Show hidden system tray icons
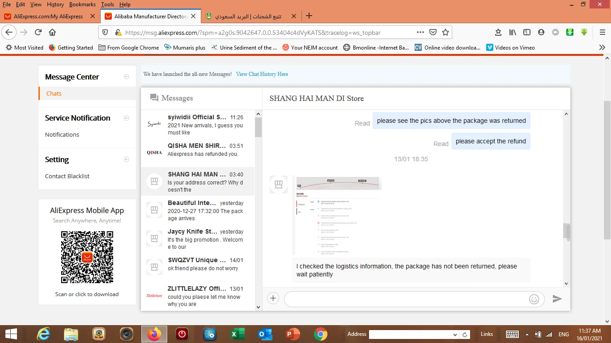611x343 pixels. point(527,334)
